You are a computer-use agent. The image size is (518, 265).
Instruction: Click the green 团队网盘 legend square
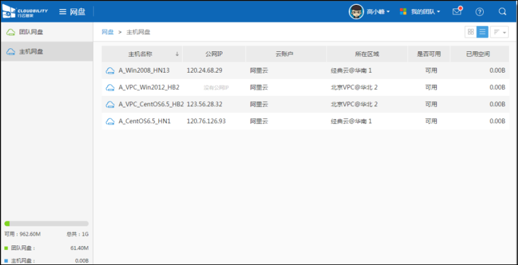pos(6,248)
